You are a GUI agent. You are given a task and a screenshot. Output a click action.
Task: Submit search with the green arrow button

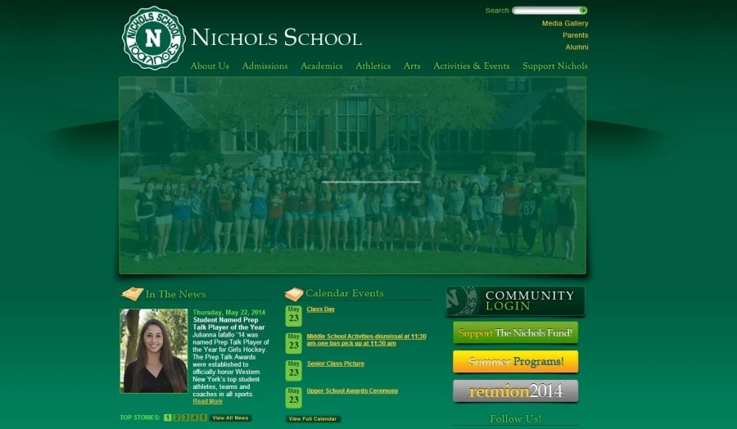click(x=583, y=11)
